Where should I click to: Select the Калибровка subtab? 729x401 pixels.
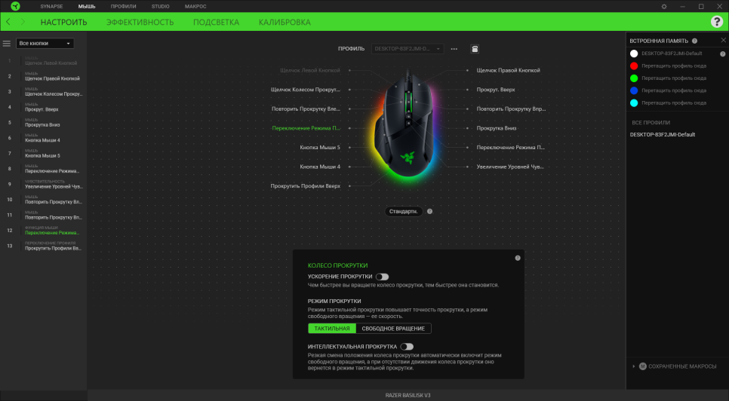click(285, 23)
